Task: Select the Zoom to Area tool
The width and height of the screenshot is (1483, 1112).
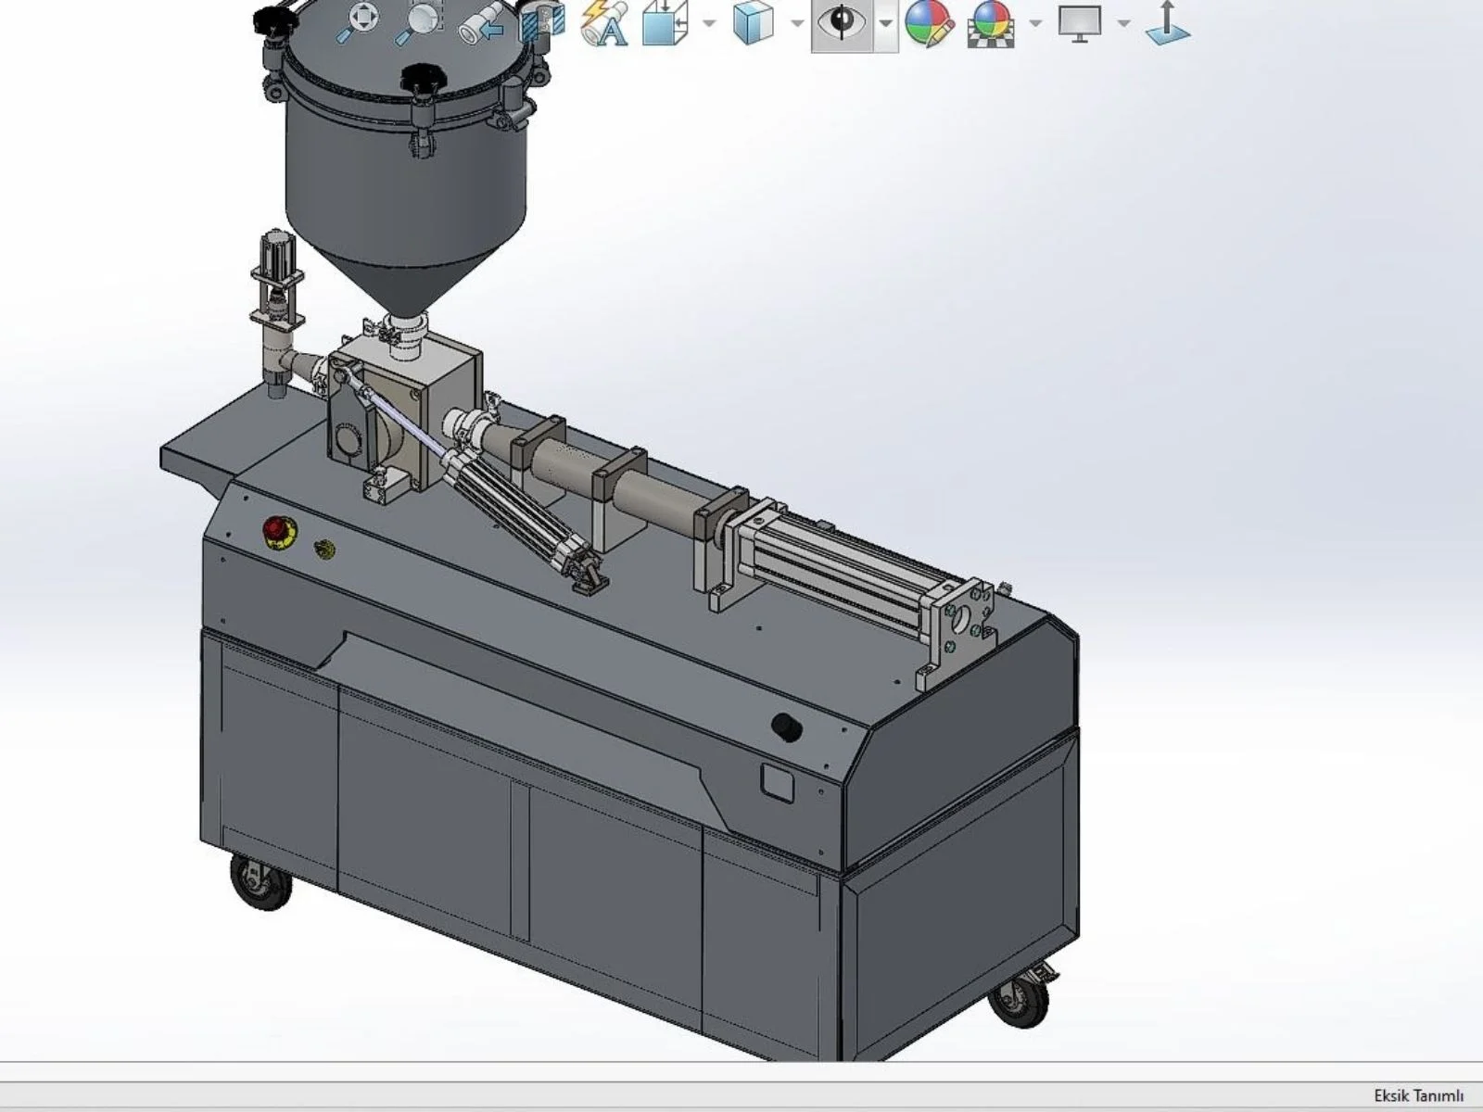Action: [418, 22]
